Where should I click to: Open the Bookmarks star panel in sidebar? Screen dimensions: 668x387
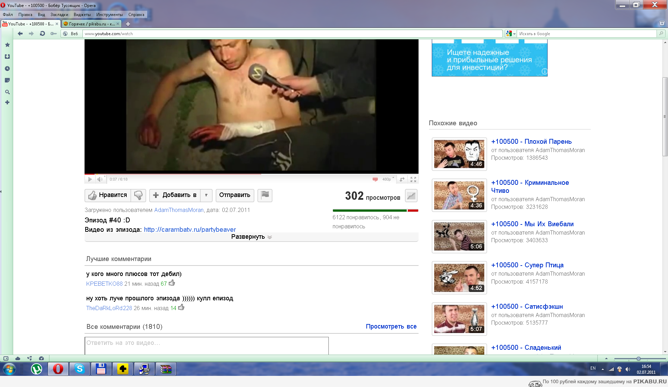pos(7,45)
